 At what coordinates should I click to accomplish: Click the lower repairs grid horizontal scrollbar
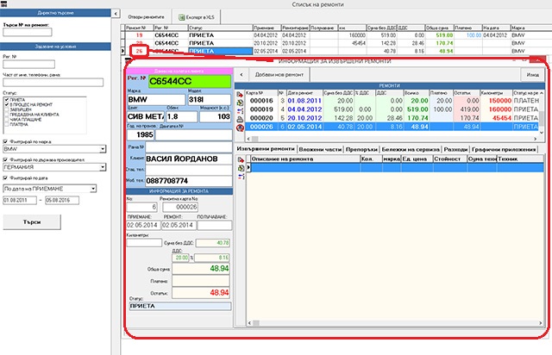point(395,322)
